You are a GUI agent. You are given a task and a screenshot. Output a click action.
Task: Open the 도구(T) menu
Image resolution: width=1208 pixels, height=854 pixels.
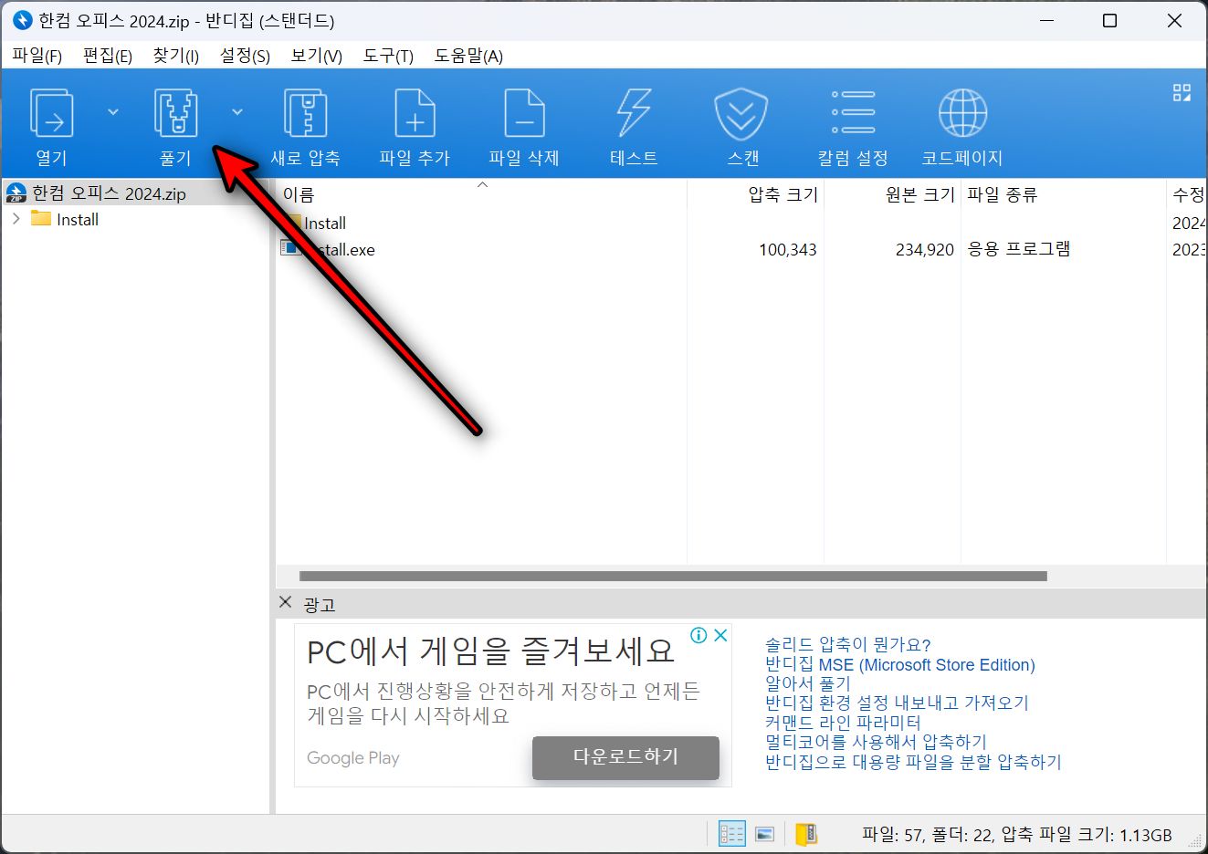click(x=388, y=56)
